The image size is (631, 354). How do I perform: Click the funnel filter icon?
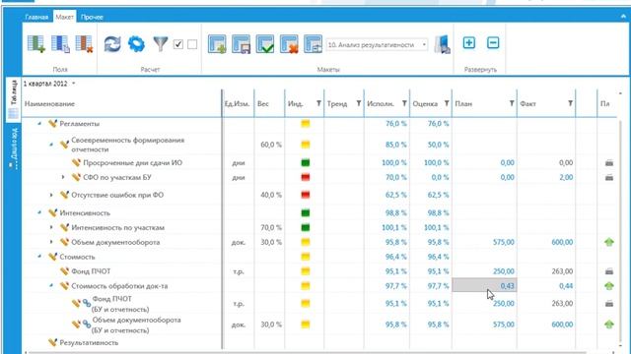point(161,43)
